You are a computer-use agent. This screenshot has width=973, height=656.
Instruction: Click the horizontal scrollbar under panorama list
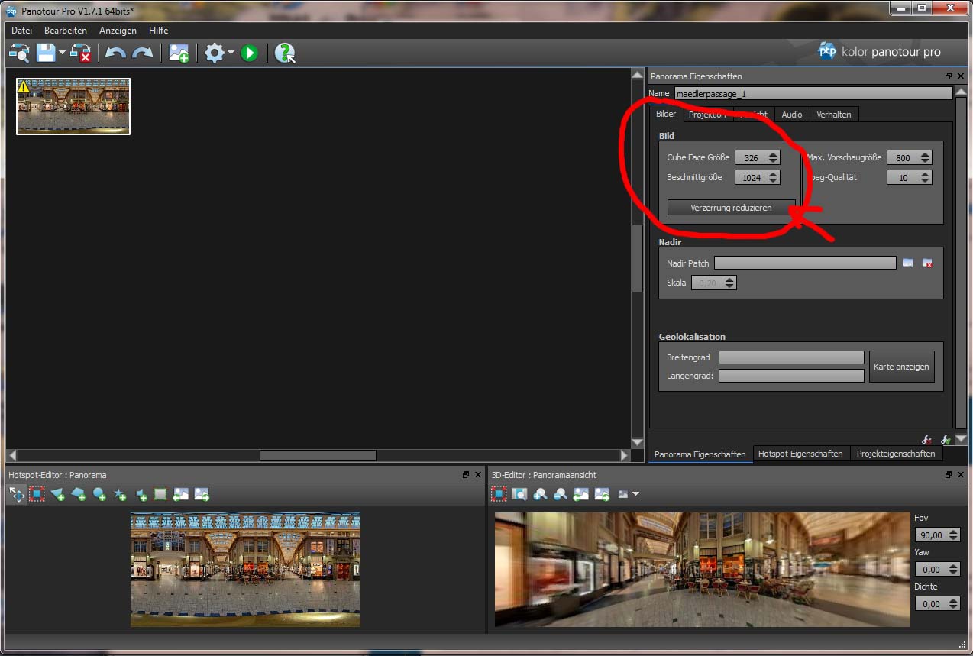point(318,455)
